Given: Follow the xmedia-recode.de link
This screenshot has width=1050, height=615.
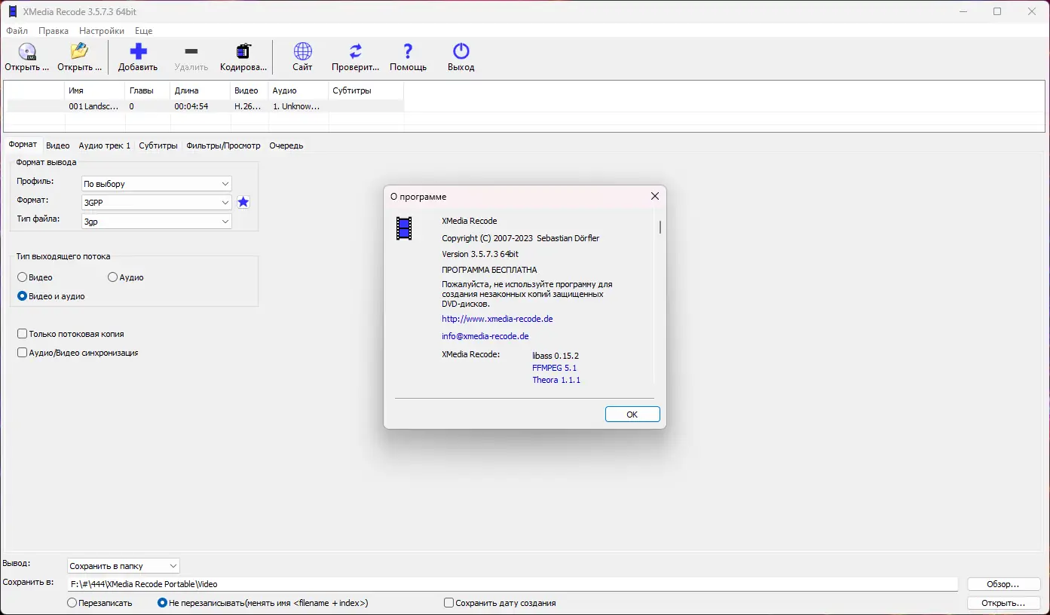Looking at the screenshot, I should 497,319.
